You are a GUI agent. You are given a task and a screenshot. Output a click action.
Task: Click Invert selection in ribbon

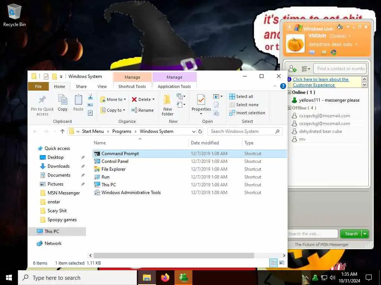click(x=247, y=113)
